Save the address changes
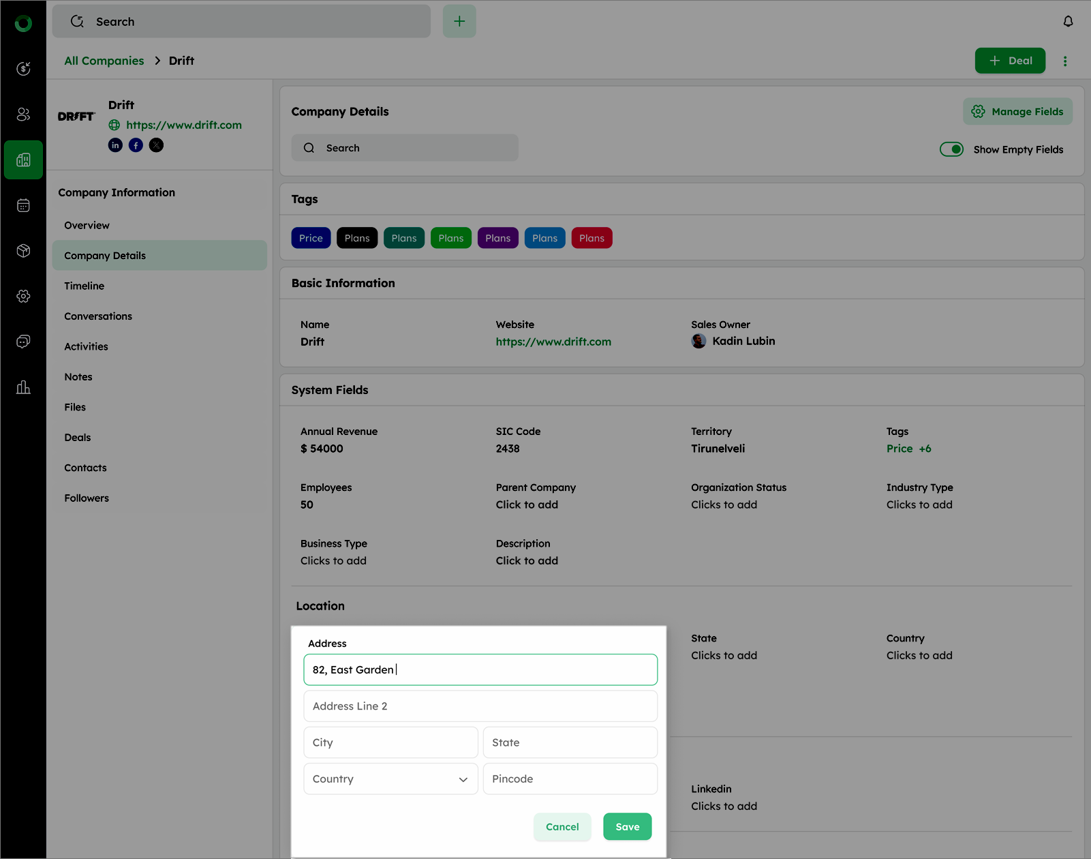This screenshot has height=859, width=1091. 627,826
